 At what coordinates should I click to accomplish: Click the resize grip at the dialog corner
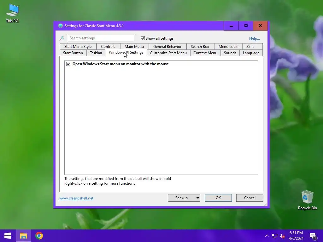(265, 204)
